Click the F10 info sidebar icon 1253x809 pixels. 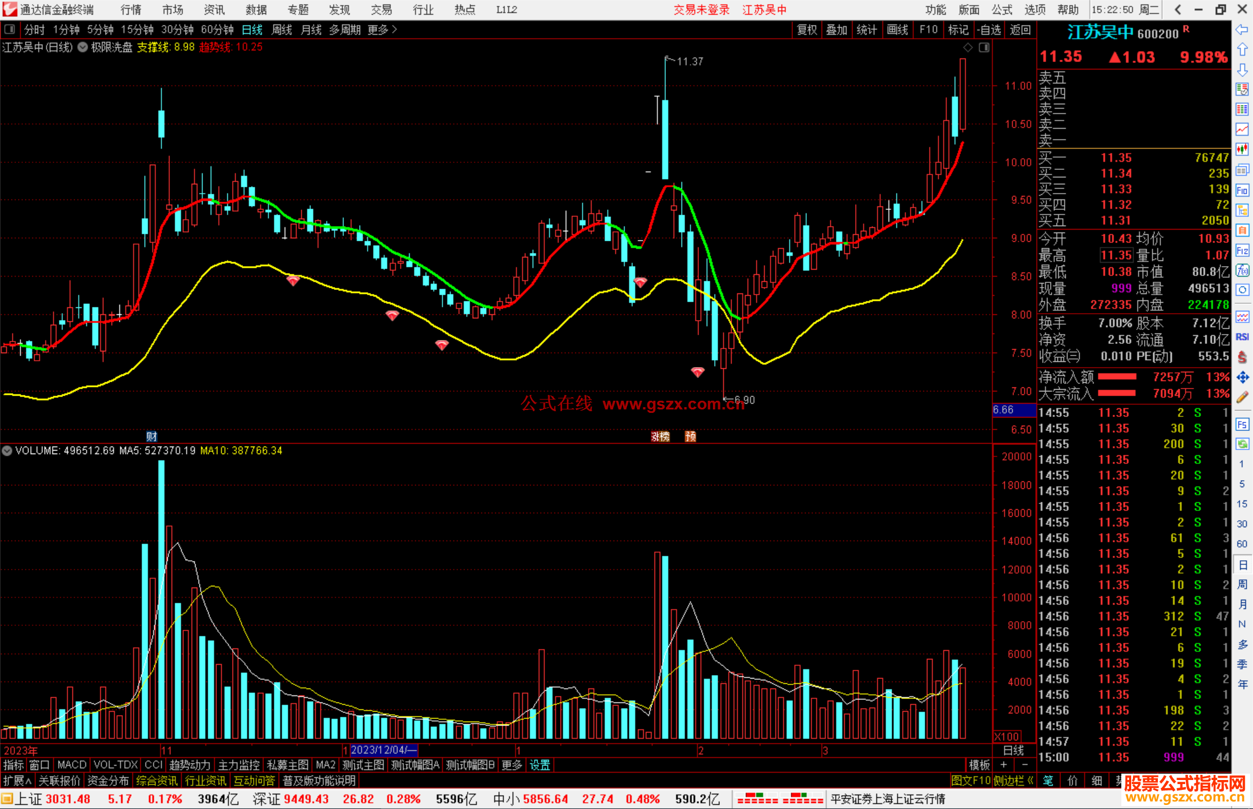tap(1242, 190)
